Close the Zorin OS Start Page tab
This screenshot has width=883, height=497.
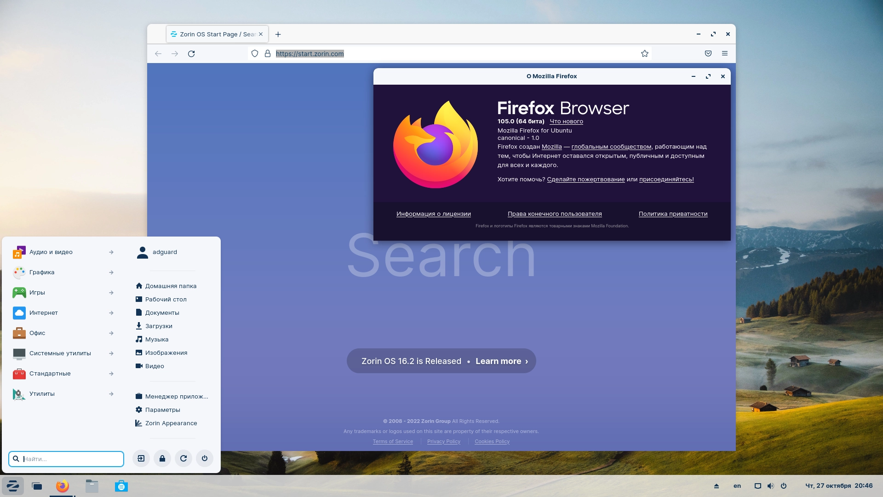261,35
